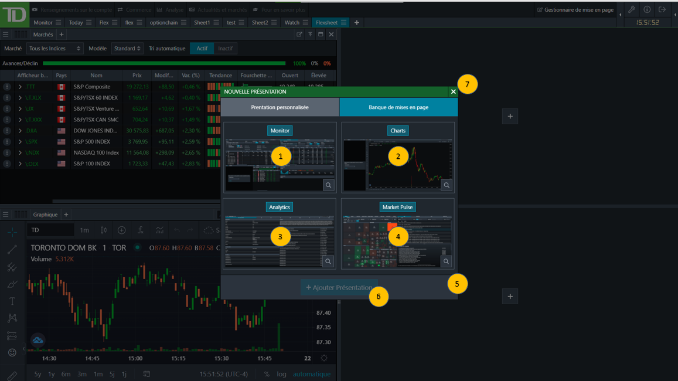Enable the automatique scale option
Screen dimensions: 678x381
pyautogui.click(x=311, y=374)
